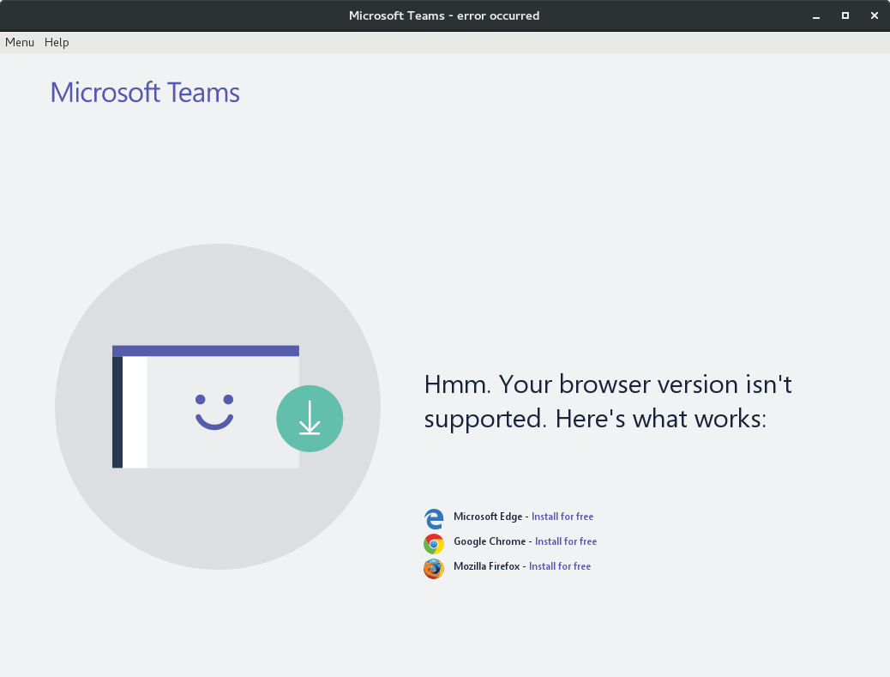Close the Microsoft Teams window
890x677 pixels.
[x=874, y=16]
